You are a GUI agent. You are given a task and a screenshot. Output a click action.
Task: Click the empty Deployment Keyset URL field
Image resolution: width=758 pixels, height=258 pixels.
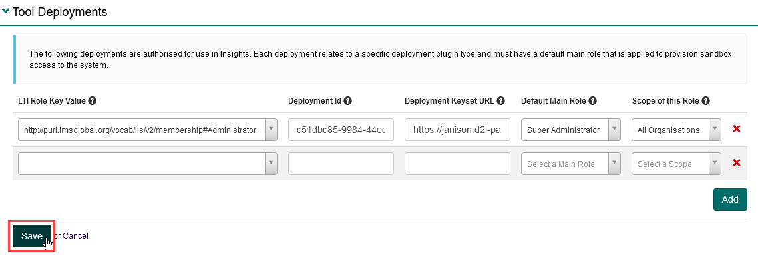457,164
